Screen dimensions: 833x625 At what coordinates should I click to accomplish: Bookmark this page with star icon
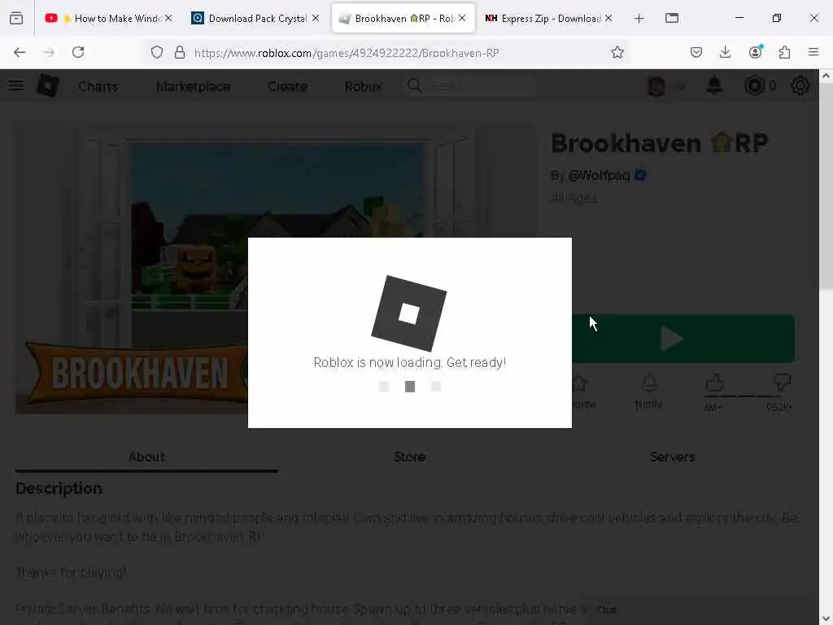pos(617,52)
